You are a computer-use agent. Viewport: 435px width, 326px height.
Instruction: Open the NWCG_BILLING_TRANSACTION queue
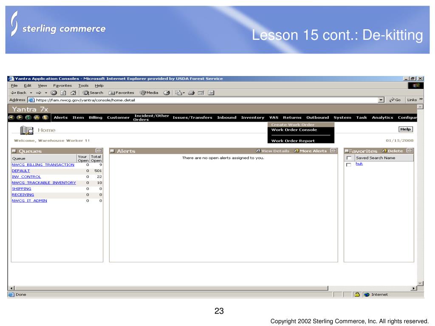pos(43,165)
